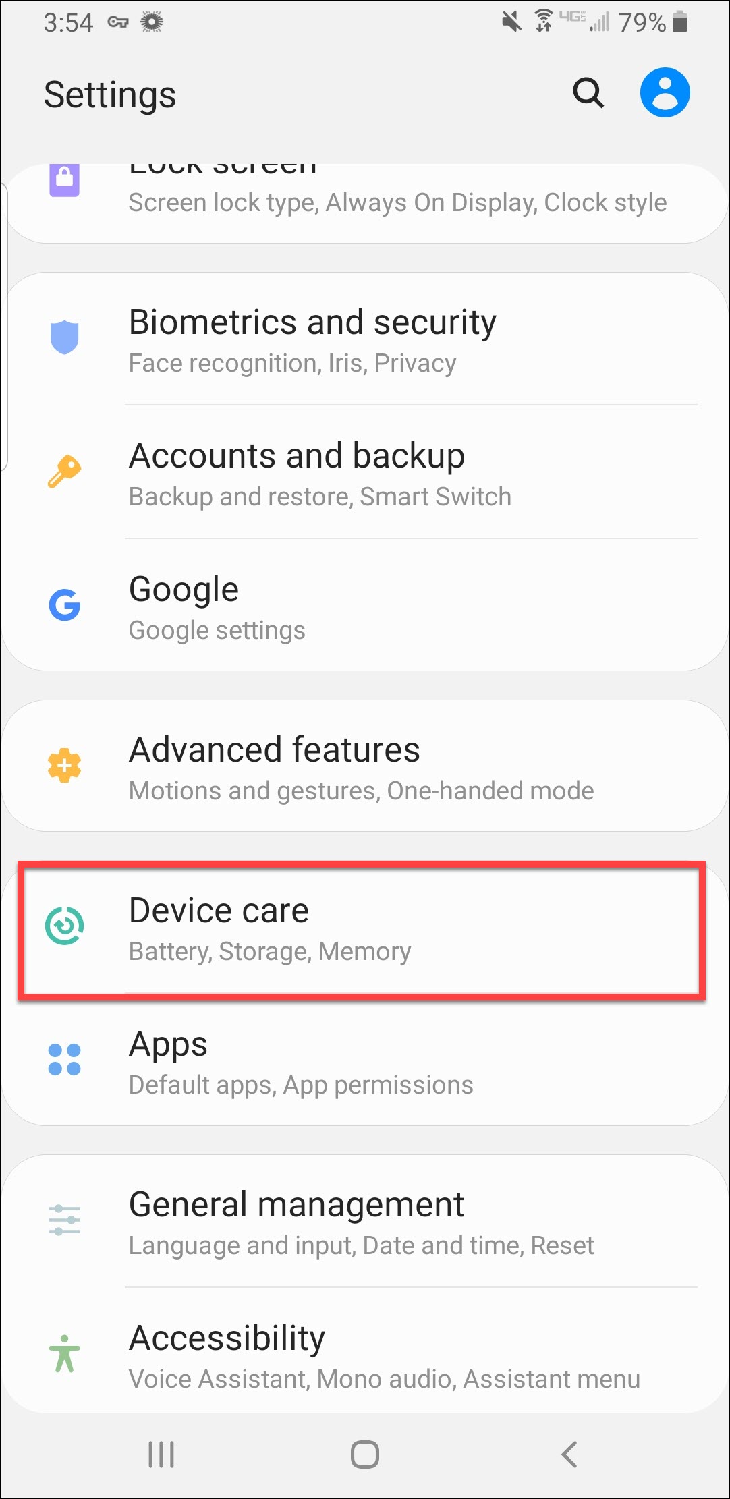730x1499 pixels.
Task: Tap the green Accessibility person icon
Action: click(x=65, y=1353)
